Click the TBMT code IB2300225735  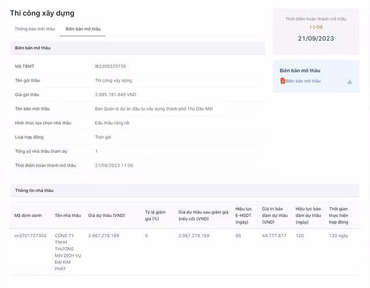click(110, 67)
